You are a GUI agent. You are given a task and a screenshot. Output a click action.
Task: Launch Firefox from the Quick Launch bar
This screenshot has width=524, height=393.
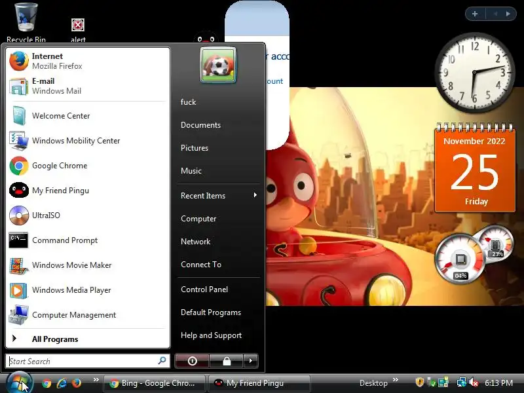tap(77, 383)
